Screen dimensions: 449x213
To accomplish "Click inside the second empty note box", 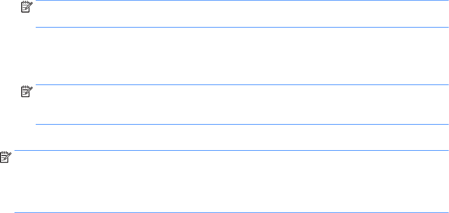I will click(241, 105).
